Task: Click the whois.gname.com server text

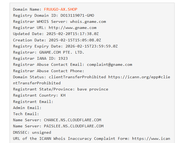Action: tap(88, 21)
